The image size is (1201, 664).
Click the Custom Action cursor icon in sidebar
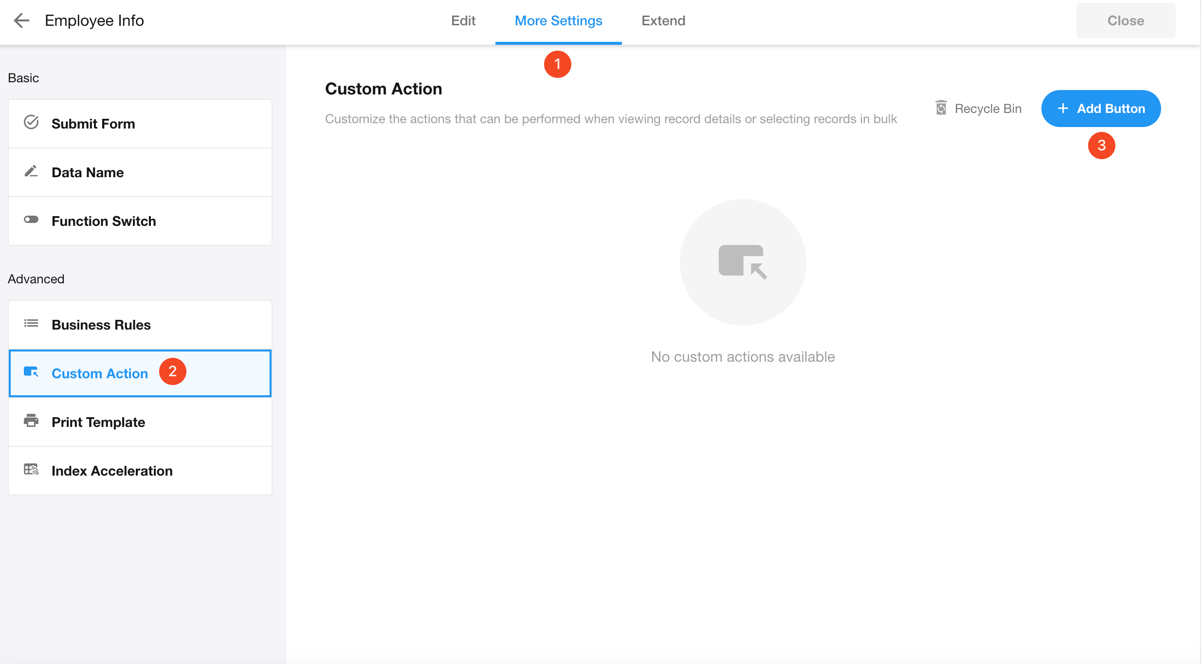coord(31,372)
